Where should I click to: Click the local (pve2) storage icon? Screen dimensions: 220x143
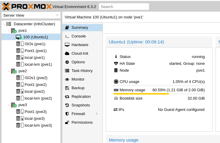tap(20, 91)
